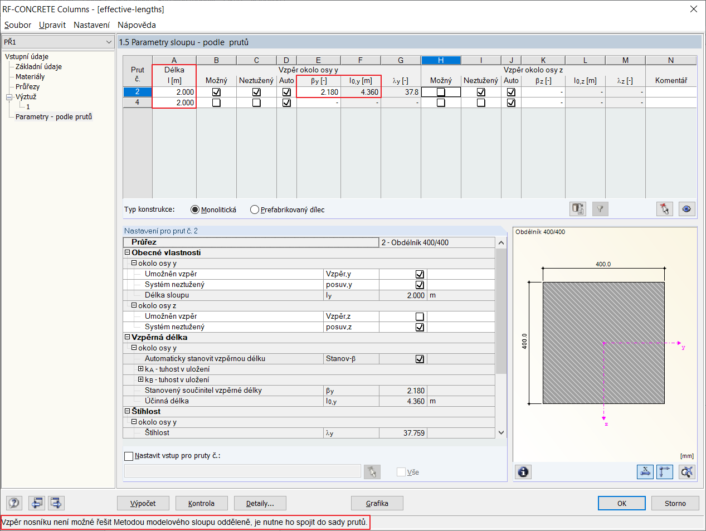This screenshot has width=706, height=531.
Task: Close the RF-CONCRETE Columns window
Action: coord(694,9)
